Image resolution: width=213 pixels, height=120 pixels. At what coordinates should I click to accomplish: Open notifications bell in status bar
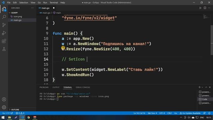[209, 113]
